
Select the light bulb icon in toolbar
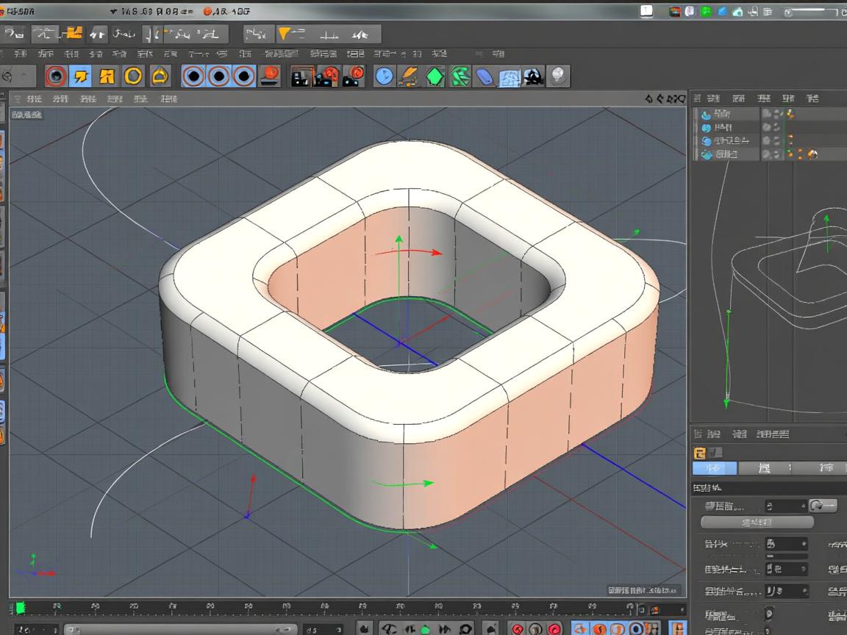click(x=559, y=76)
